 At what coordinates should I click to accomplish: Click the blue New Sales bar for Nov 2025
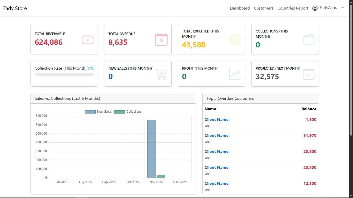[151, 149]
